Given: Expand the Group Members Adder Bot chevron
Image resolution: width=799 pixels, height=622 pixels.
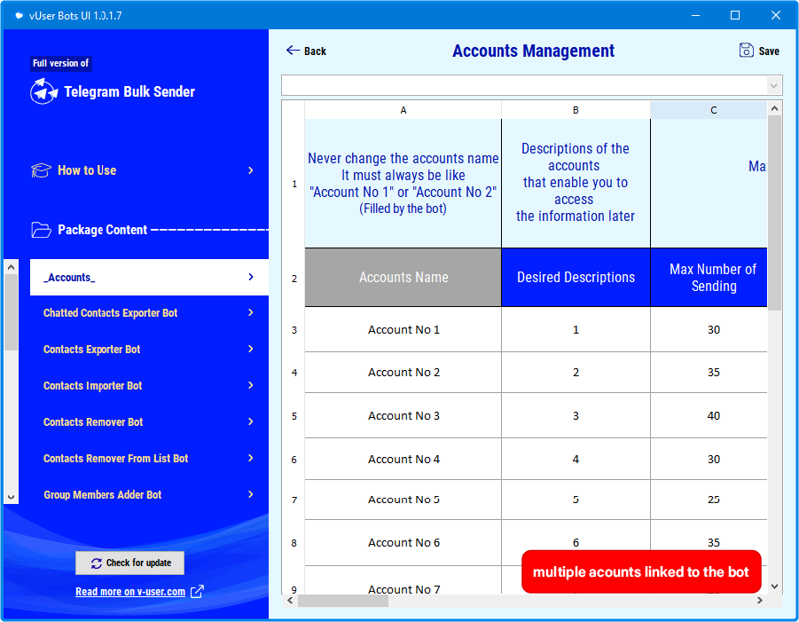Looking at the screenshot, I should (x=250, y=494).
